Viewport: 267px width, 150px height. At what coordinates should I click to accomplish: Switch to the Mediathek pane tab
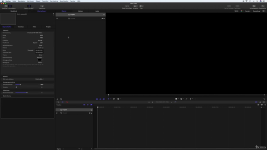[14, 11]
